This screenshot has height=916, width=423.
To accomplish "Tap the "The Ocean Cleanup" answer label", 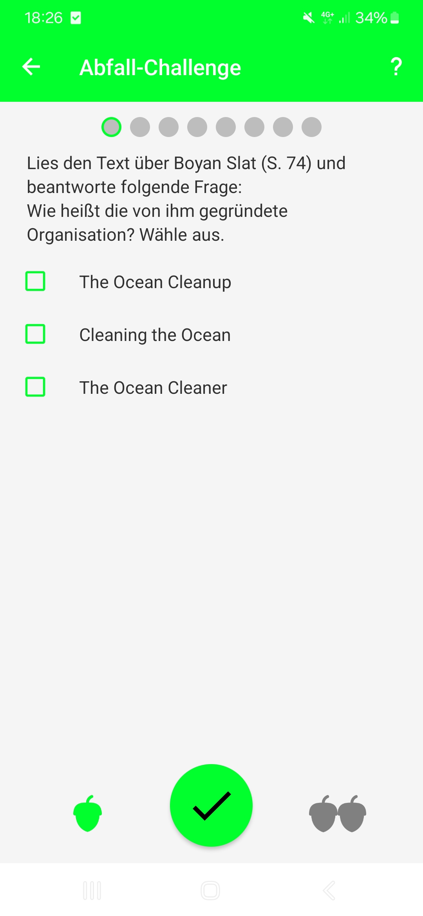I will point(155,282).
